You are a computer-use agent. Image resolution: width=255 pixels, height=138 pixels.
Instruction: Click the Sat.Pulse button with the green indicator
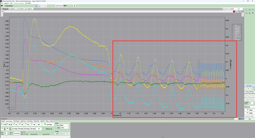48,124
